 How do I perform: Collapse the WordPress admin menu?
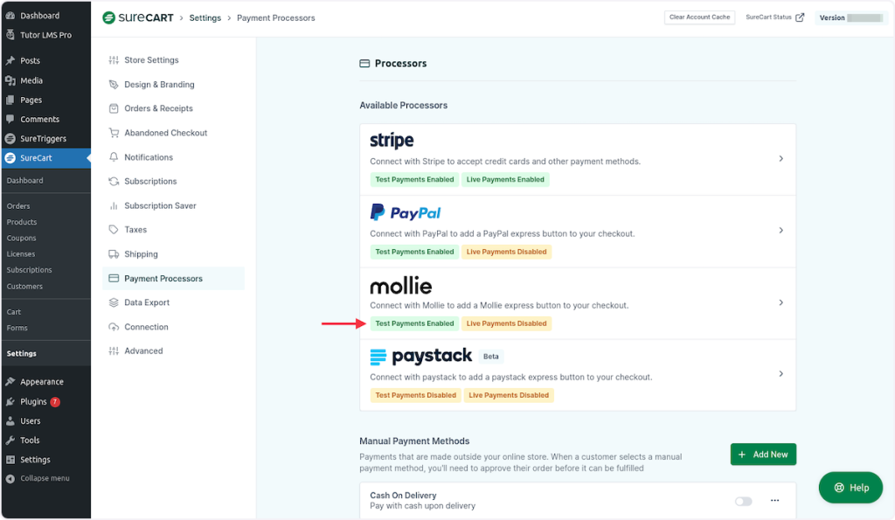(44, 479)
